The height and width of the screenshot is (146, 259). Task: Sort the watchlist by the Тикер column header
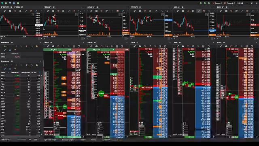coord(3,73)
